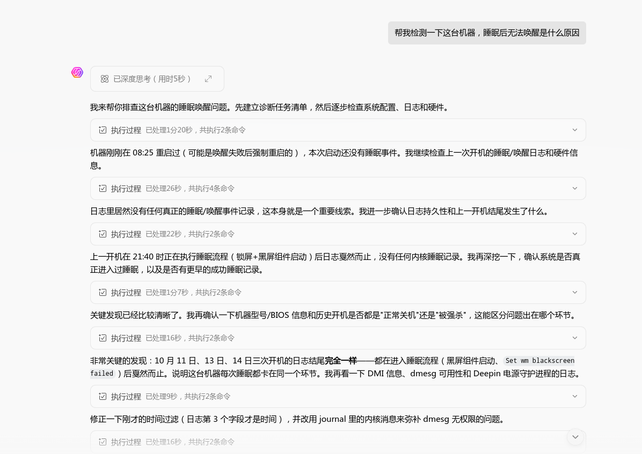Expand the 已处理26秒 execution row chevron

575,189
